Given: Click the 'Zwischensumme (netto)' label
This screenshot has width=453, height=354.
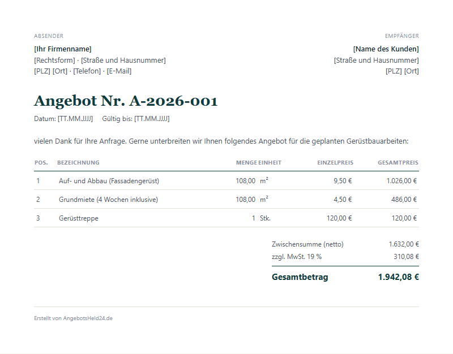Looking at the screenshot, I should click(x=307, y=244).
